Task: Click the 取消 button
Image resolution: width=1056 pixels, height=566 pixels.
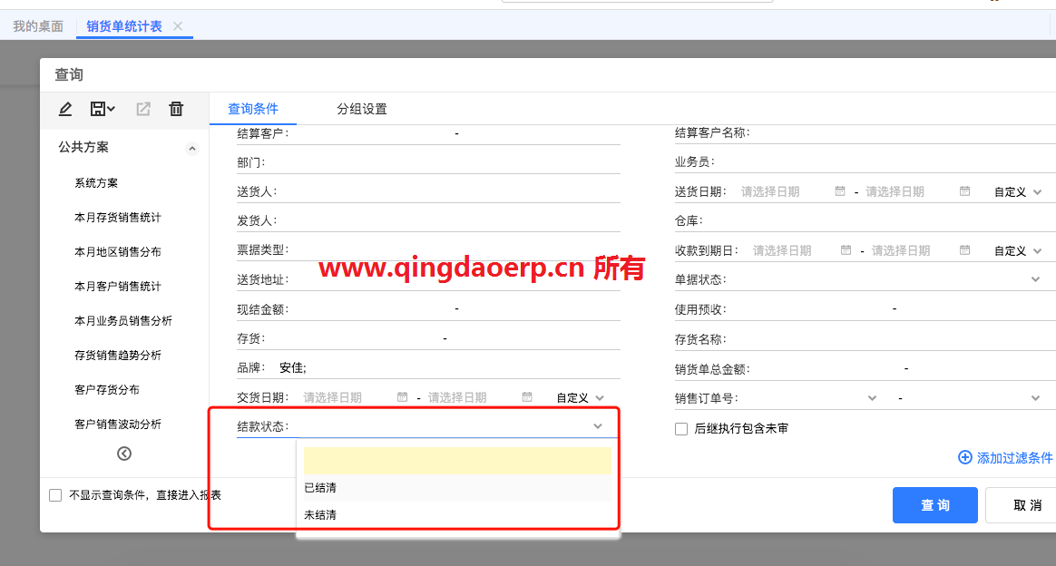Action: pos(1027,505)
